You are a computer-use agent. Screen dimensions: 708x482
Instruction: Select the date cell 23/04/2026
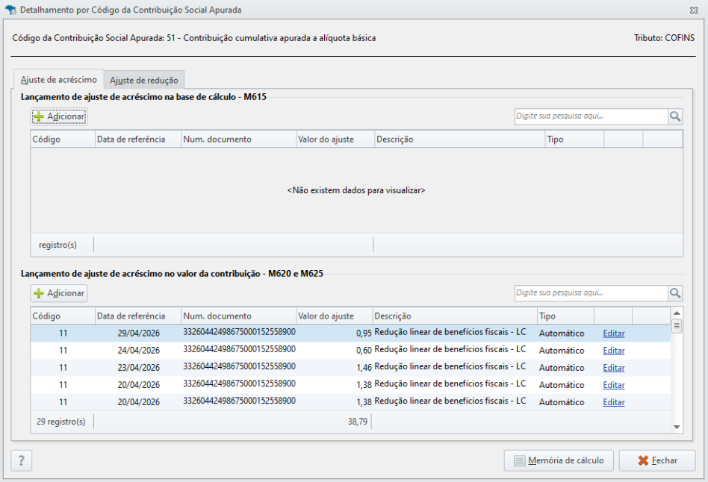tap(139, 367)
